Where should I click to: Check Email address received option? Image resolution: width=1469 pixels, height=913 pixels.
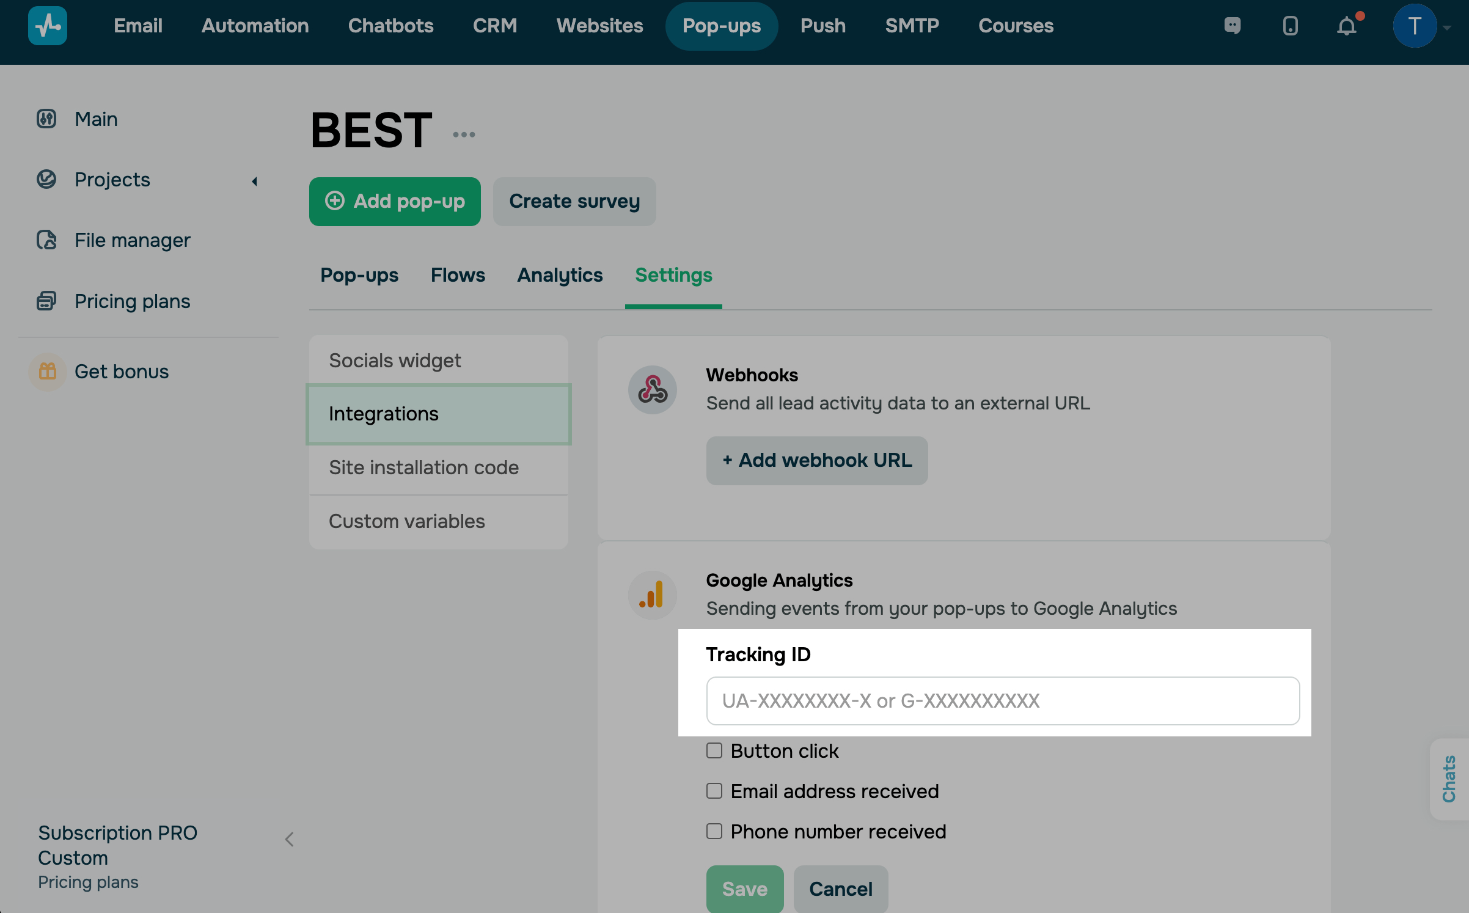click(x=714, y=791)
